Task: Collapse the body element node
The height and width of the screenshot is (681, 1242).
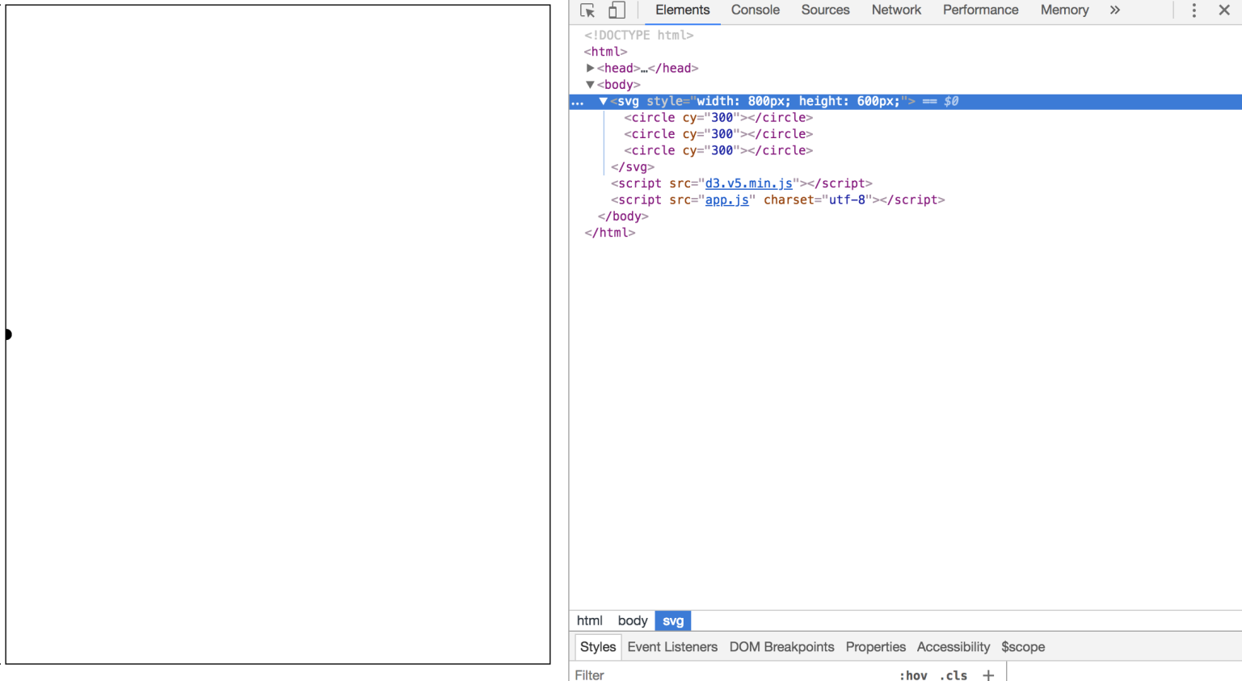Action: pyautogui.click(x=591, y=85)
